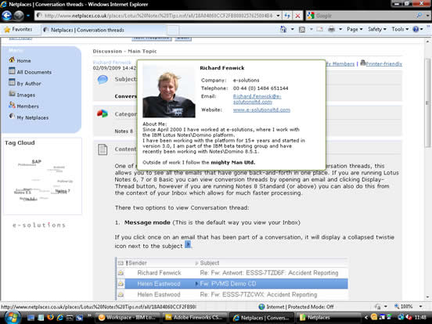Click the blue Help question icon
The image size is (432, 324).
[416, 29]
